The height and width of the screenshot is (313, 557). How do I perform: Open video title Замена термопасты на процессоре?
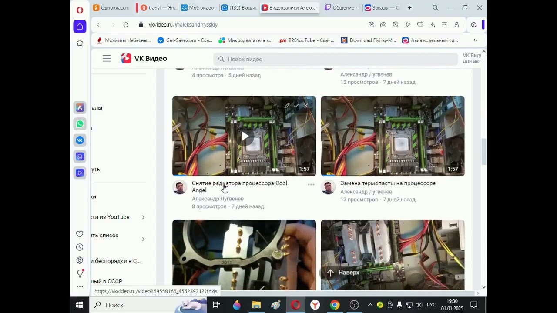coord(388,183)
